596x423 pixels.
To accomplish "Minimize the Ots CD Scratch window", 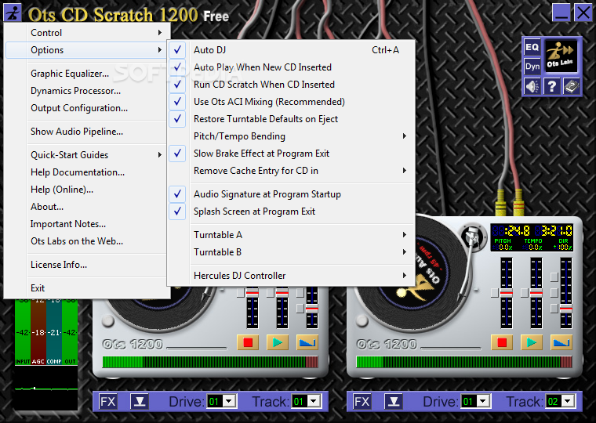I will click(561, 13).
